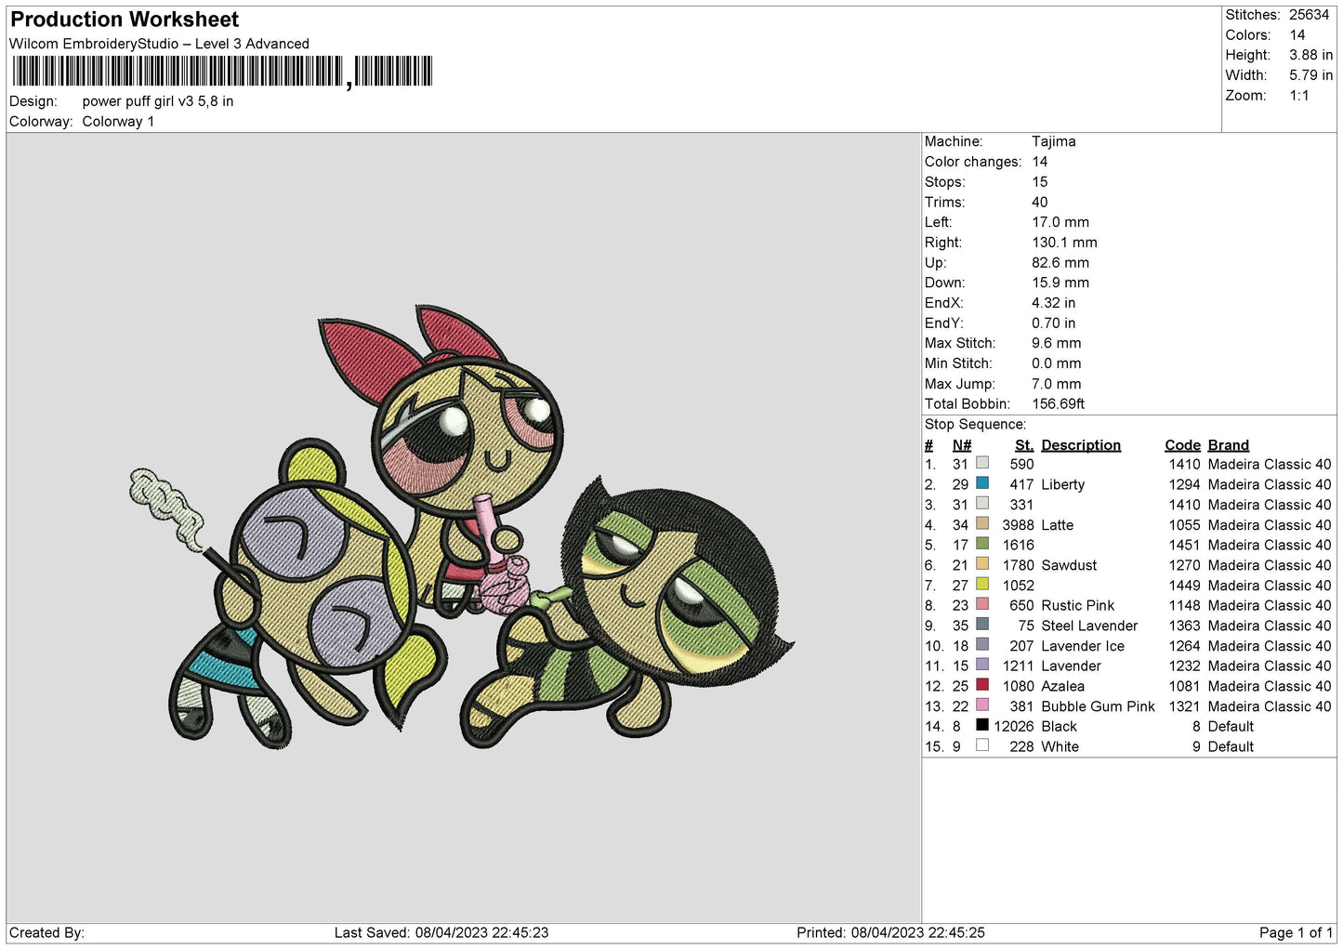Select the Lavender swatch in stop row 11
Viewport: 1343px width, 949px height.
982,665
